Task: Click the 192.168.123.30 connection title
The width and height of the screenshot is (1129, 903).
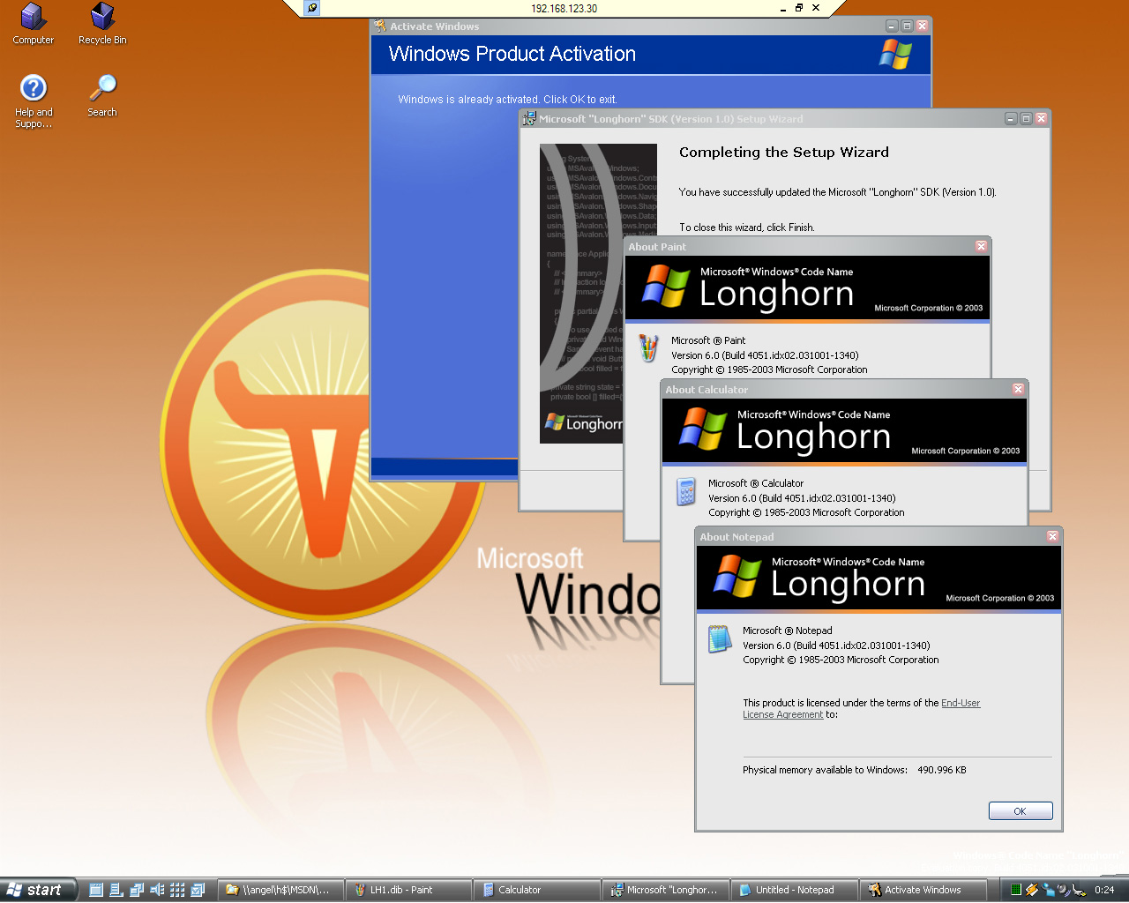Action: (x=564, y=8)
